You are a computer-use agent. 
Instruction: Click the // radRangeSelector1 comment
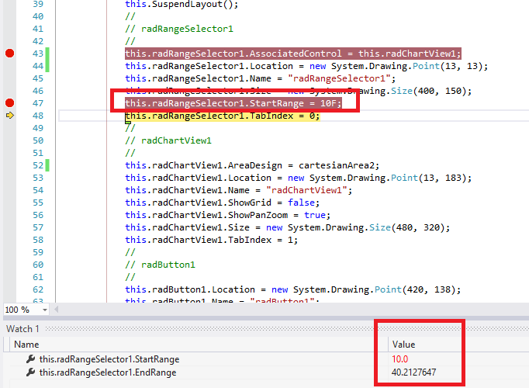[179, 29]
